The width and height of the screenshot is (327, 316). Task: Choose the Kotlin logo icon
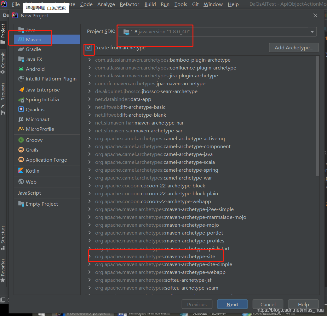[21, 171]
